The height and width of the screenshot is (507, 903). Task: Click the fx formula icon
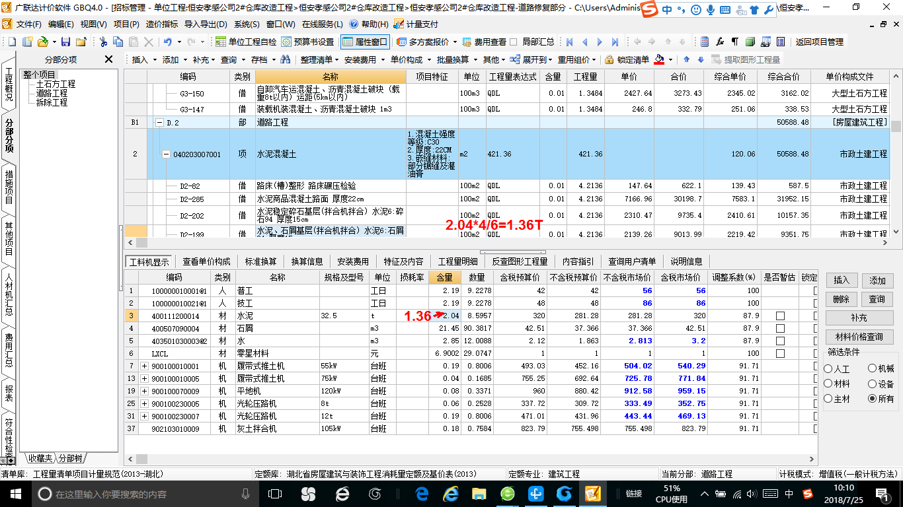720,42
